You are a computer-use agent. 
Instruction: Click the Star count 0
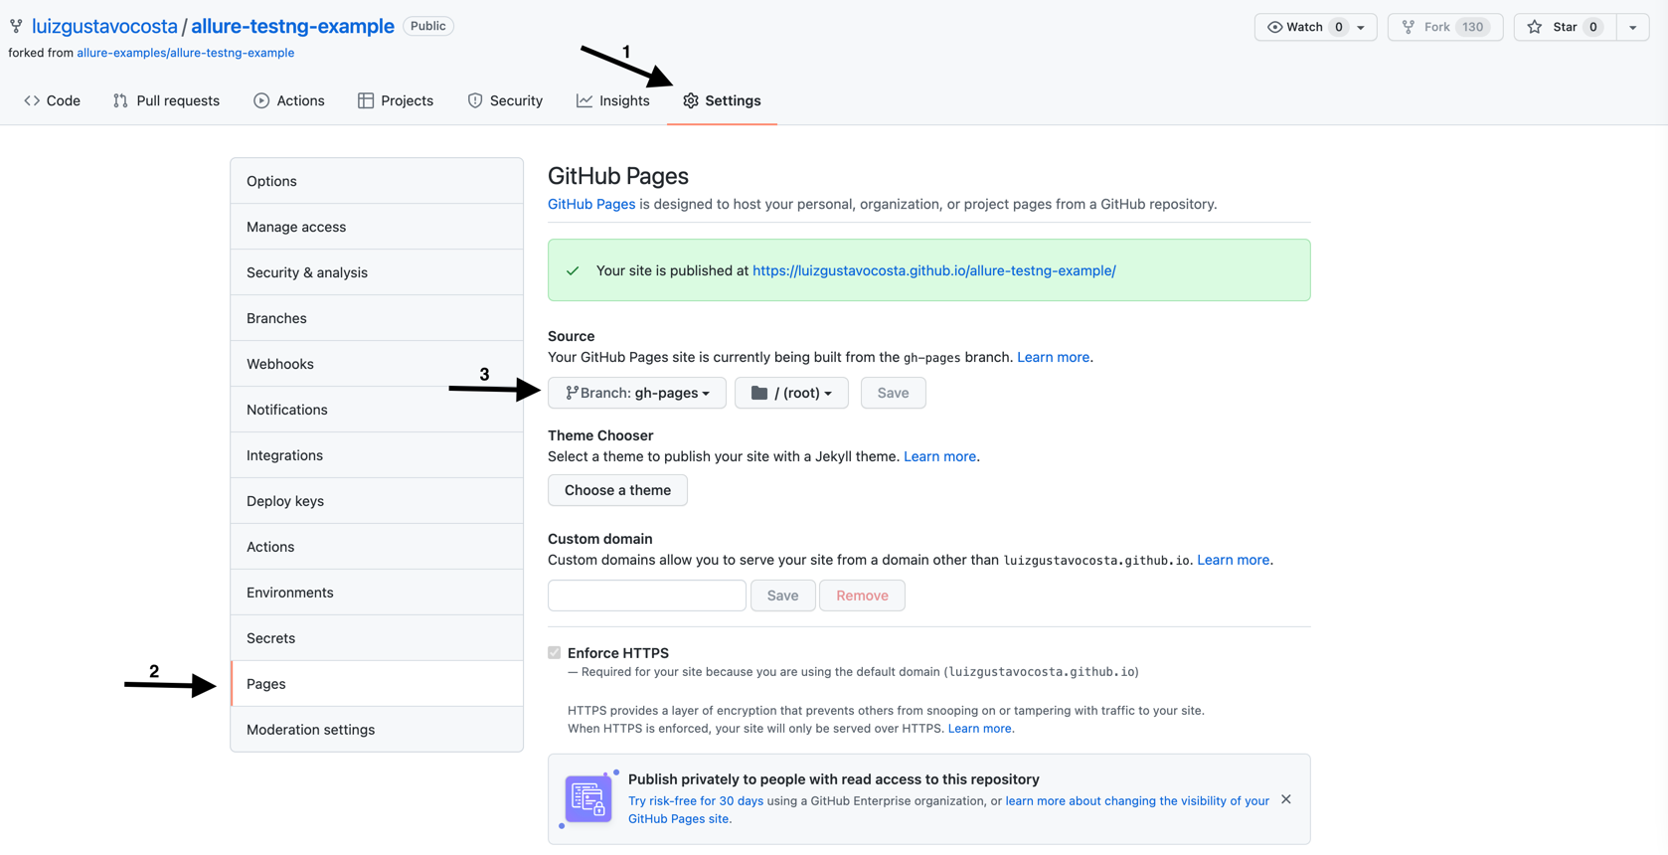coord(1593,27)
